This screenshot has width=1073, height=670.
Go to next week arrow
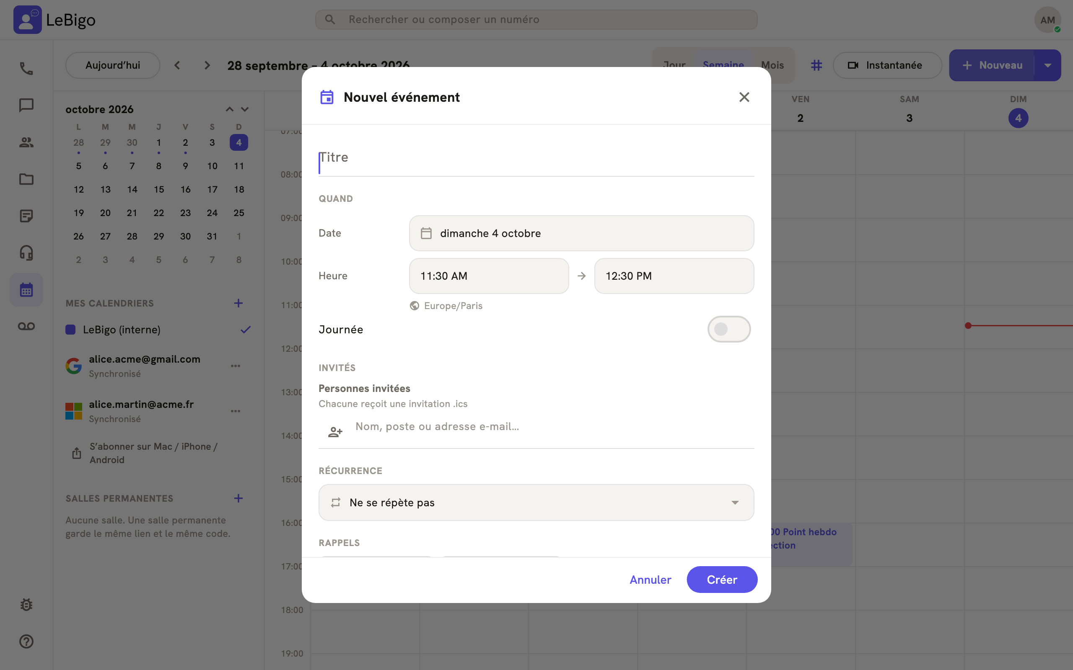pyautogui.click(x=207, y=65)
